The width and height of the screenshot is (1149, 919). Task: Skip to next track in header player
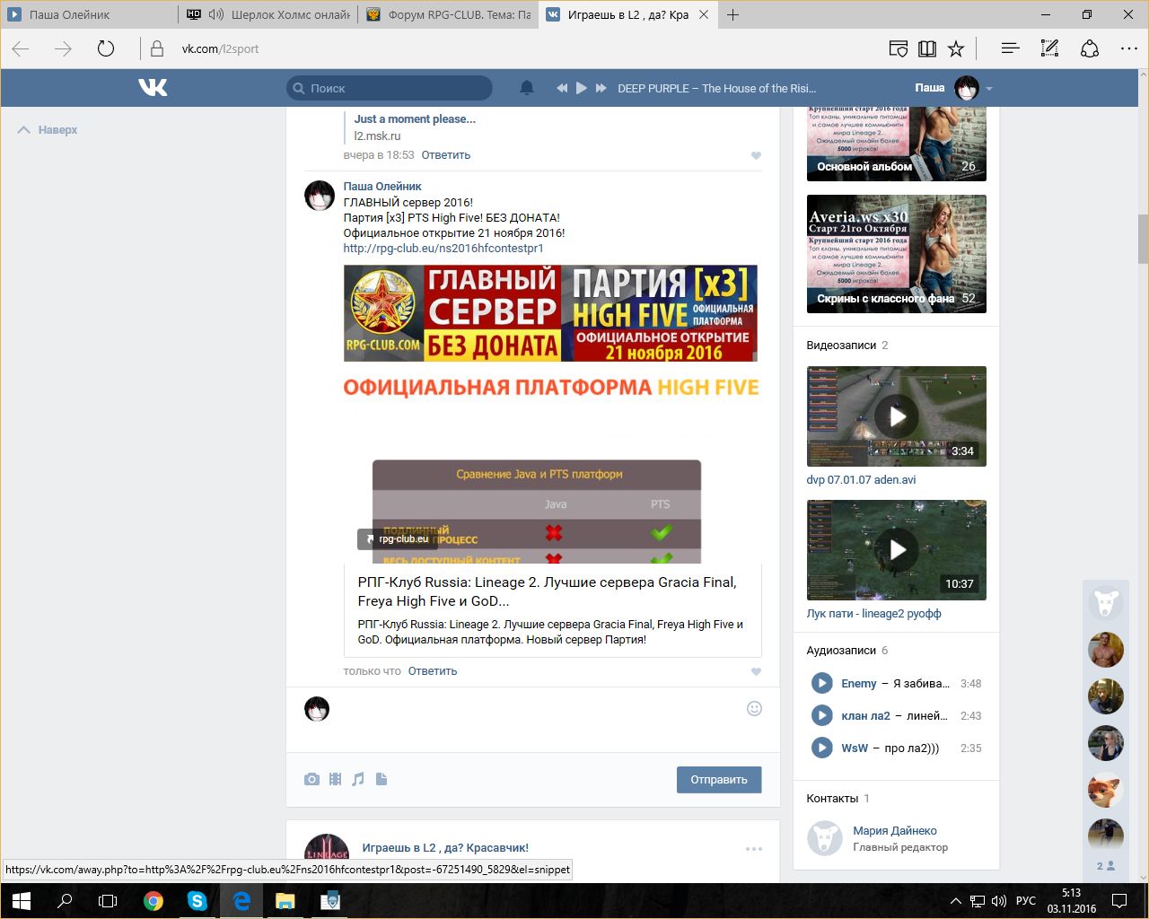601,88
